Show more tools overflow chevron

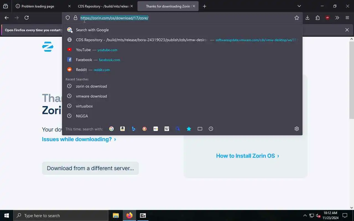coord(337,18)
